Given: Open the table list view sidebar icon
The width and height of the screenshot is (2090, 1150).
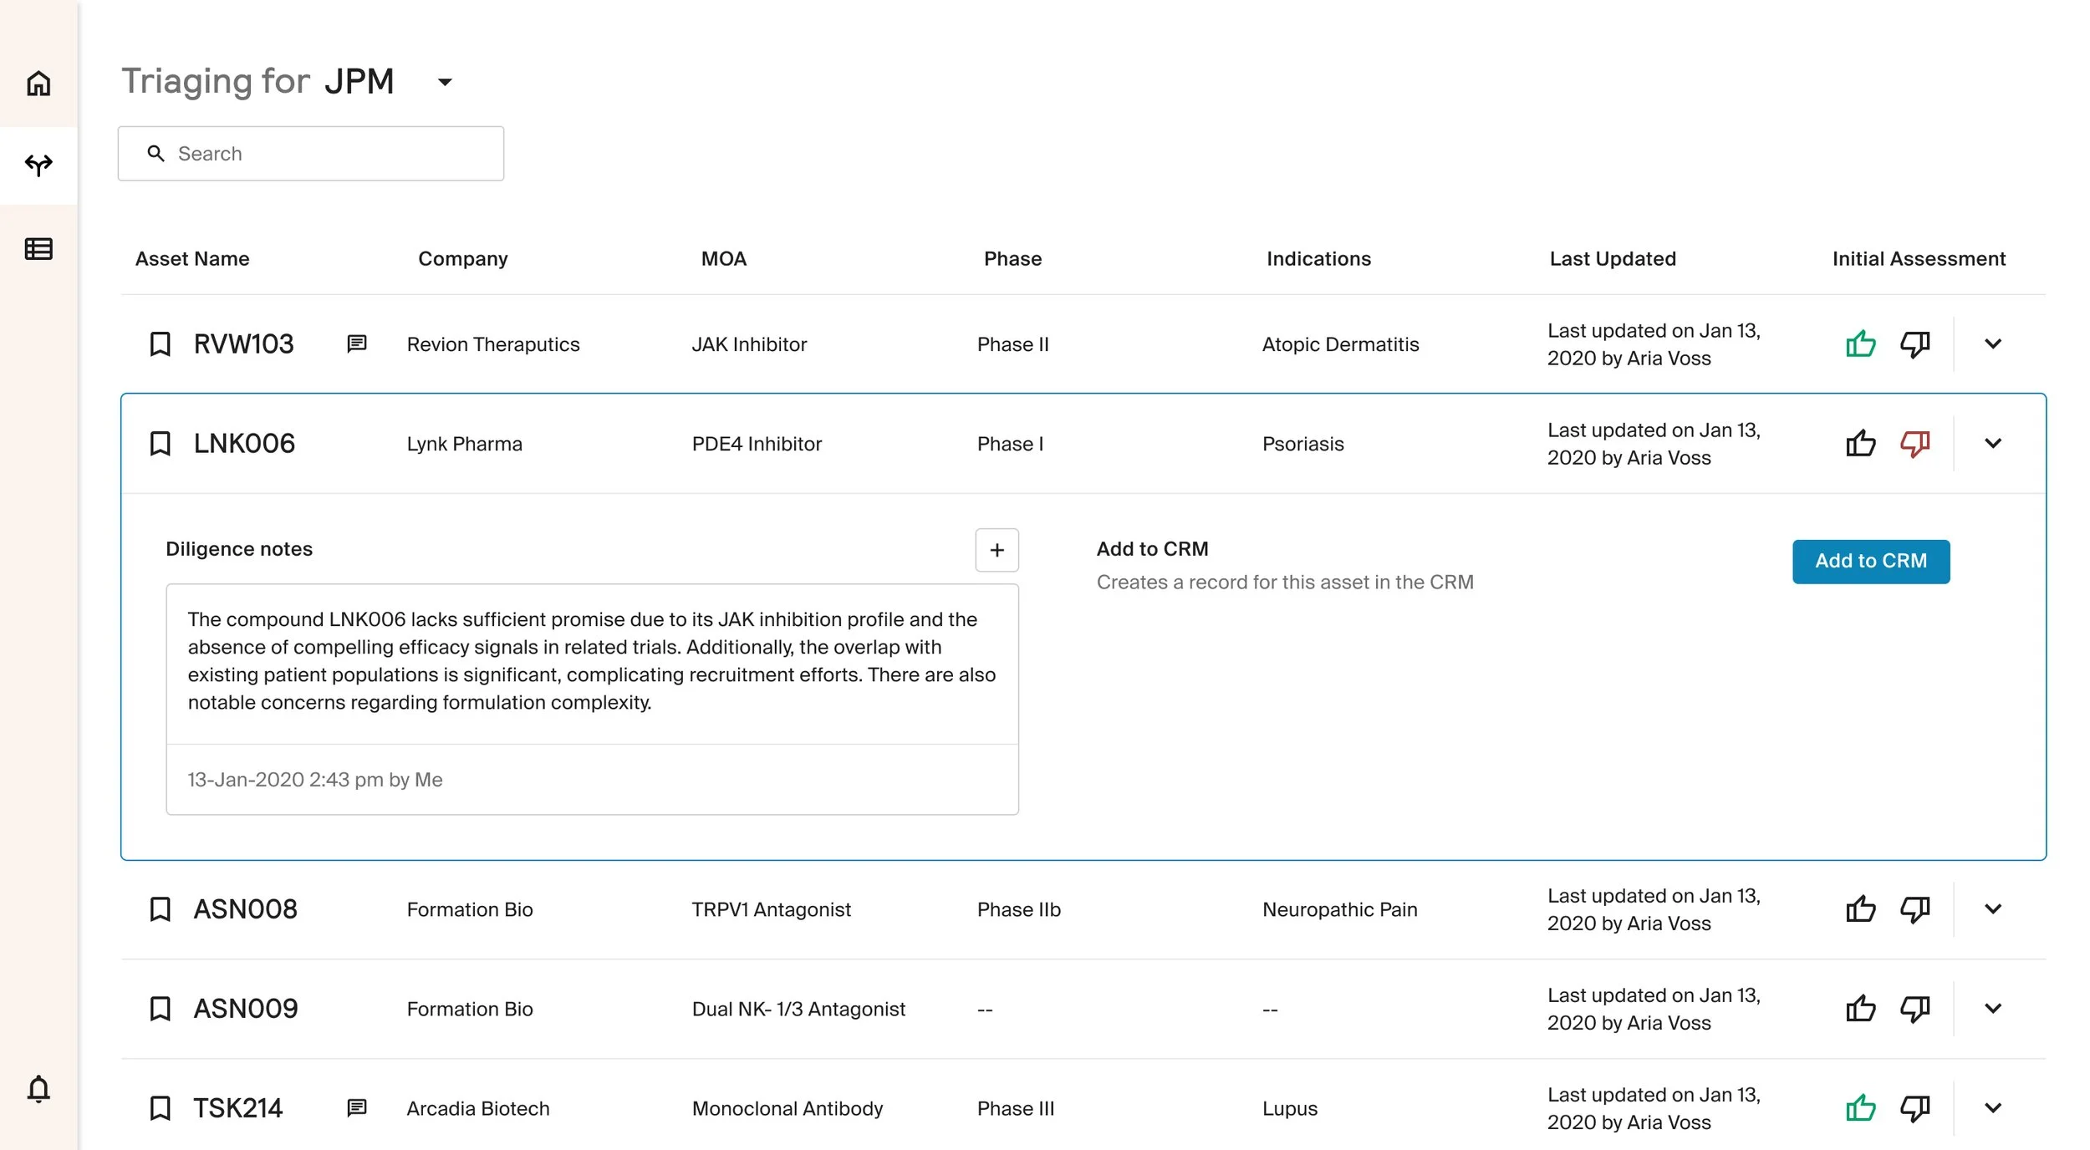Looking at the screenshot, I should coord(38,249).
